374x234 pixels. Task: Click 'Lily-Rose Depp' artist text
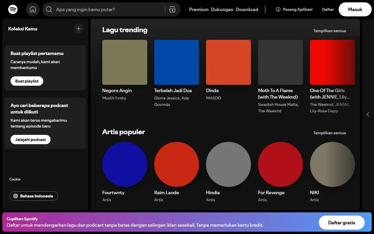[324, 111]
